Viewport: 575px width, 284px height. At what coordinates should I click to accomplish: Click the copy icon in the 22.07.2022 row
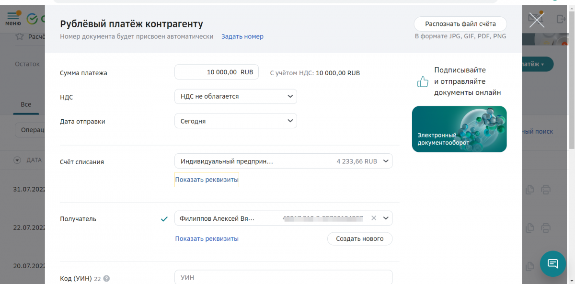pyautogui.click(x=529, y=227)
